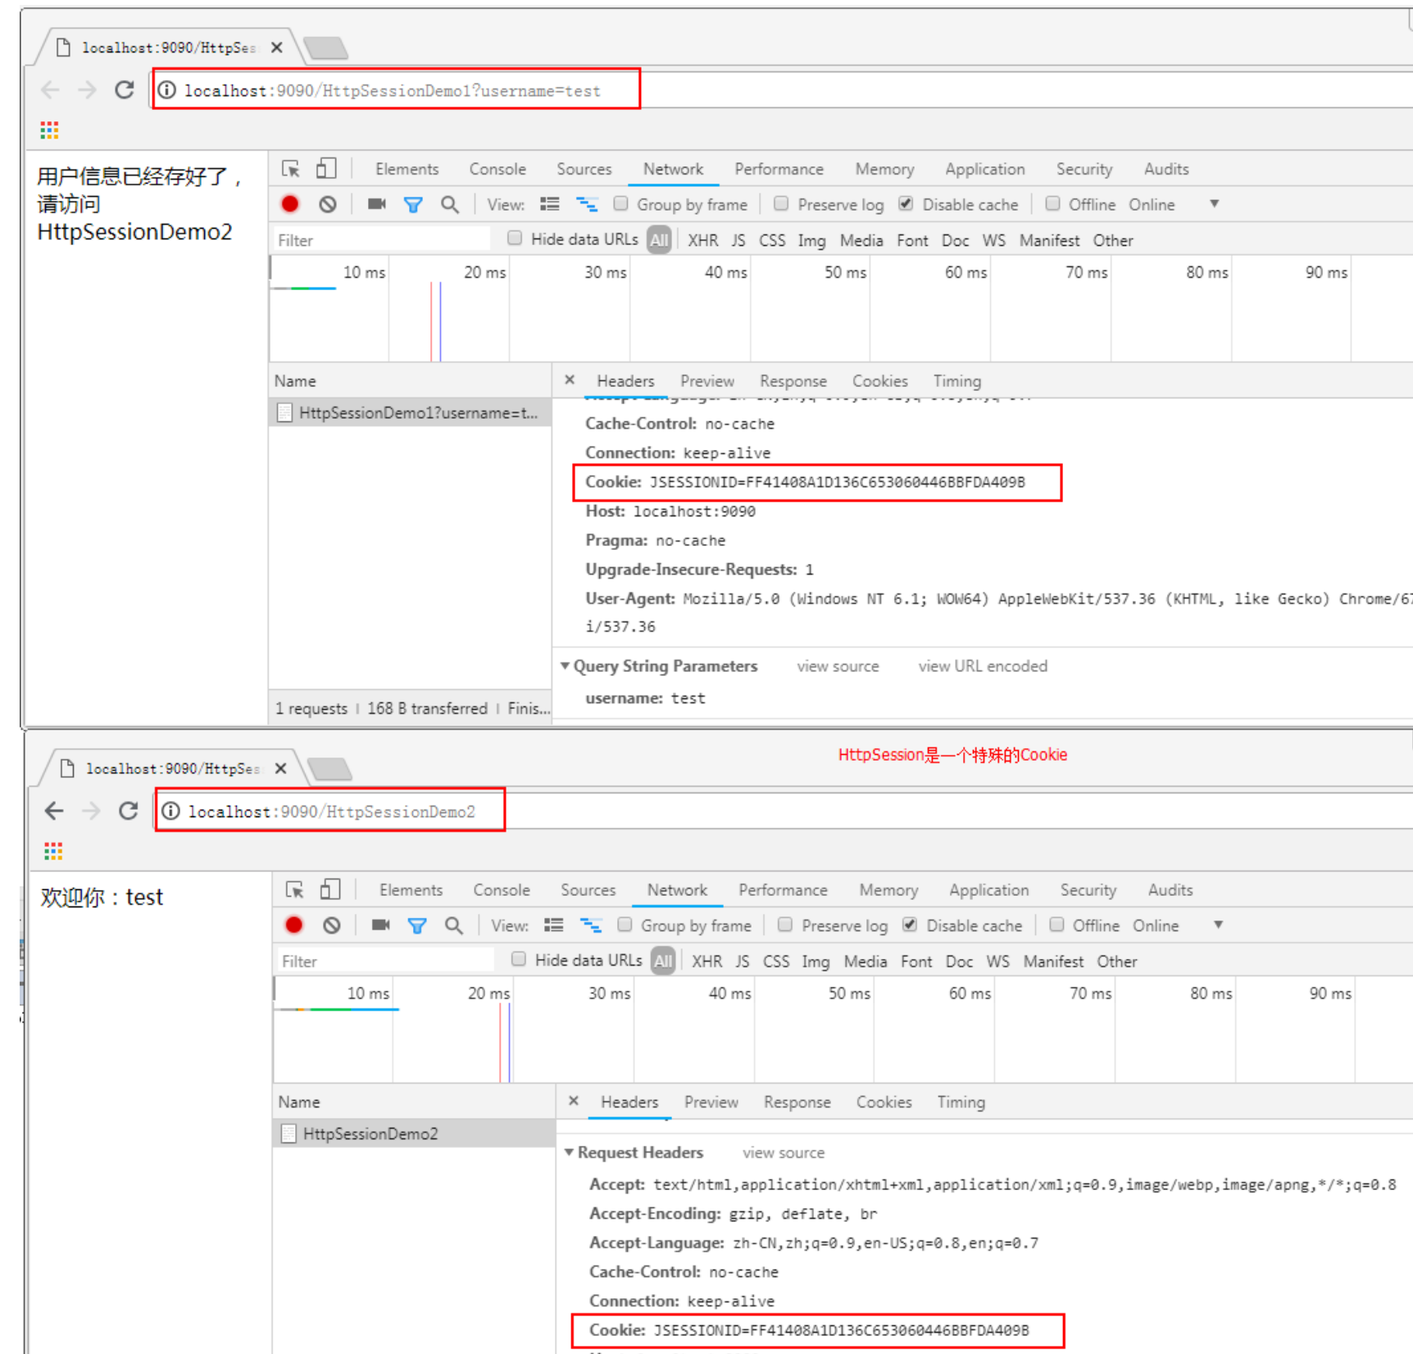Select large request rows view in top DevTools
Image resolution: width=1413 pixels, height=1354 pixels.
[549, 204]
